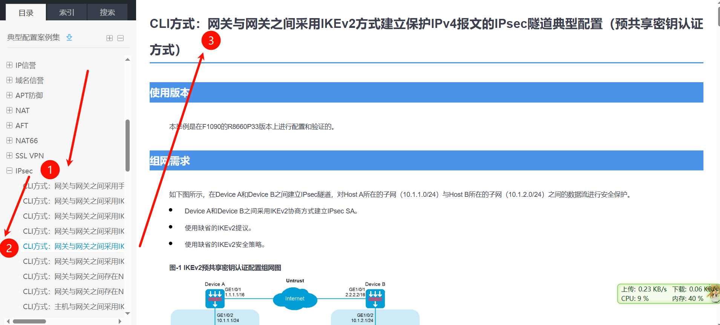720x325 pixels.
Task: Expand the IP信誉 tree node
Action: [9, 65]
